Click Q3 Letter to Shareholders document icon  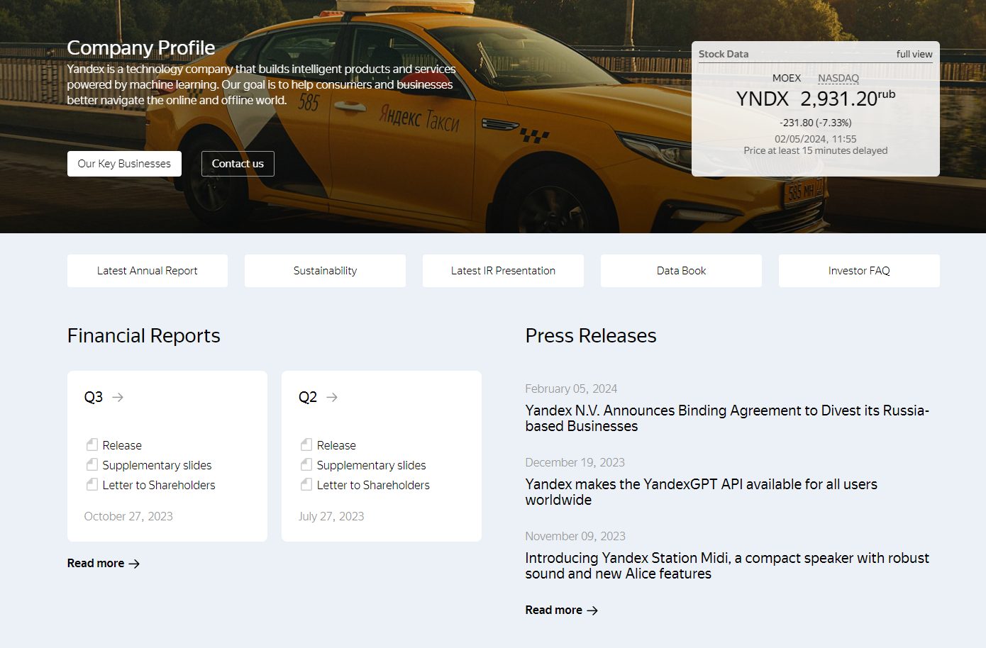pyautogui.click(x=92, y=484)
